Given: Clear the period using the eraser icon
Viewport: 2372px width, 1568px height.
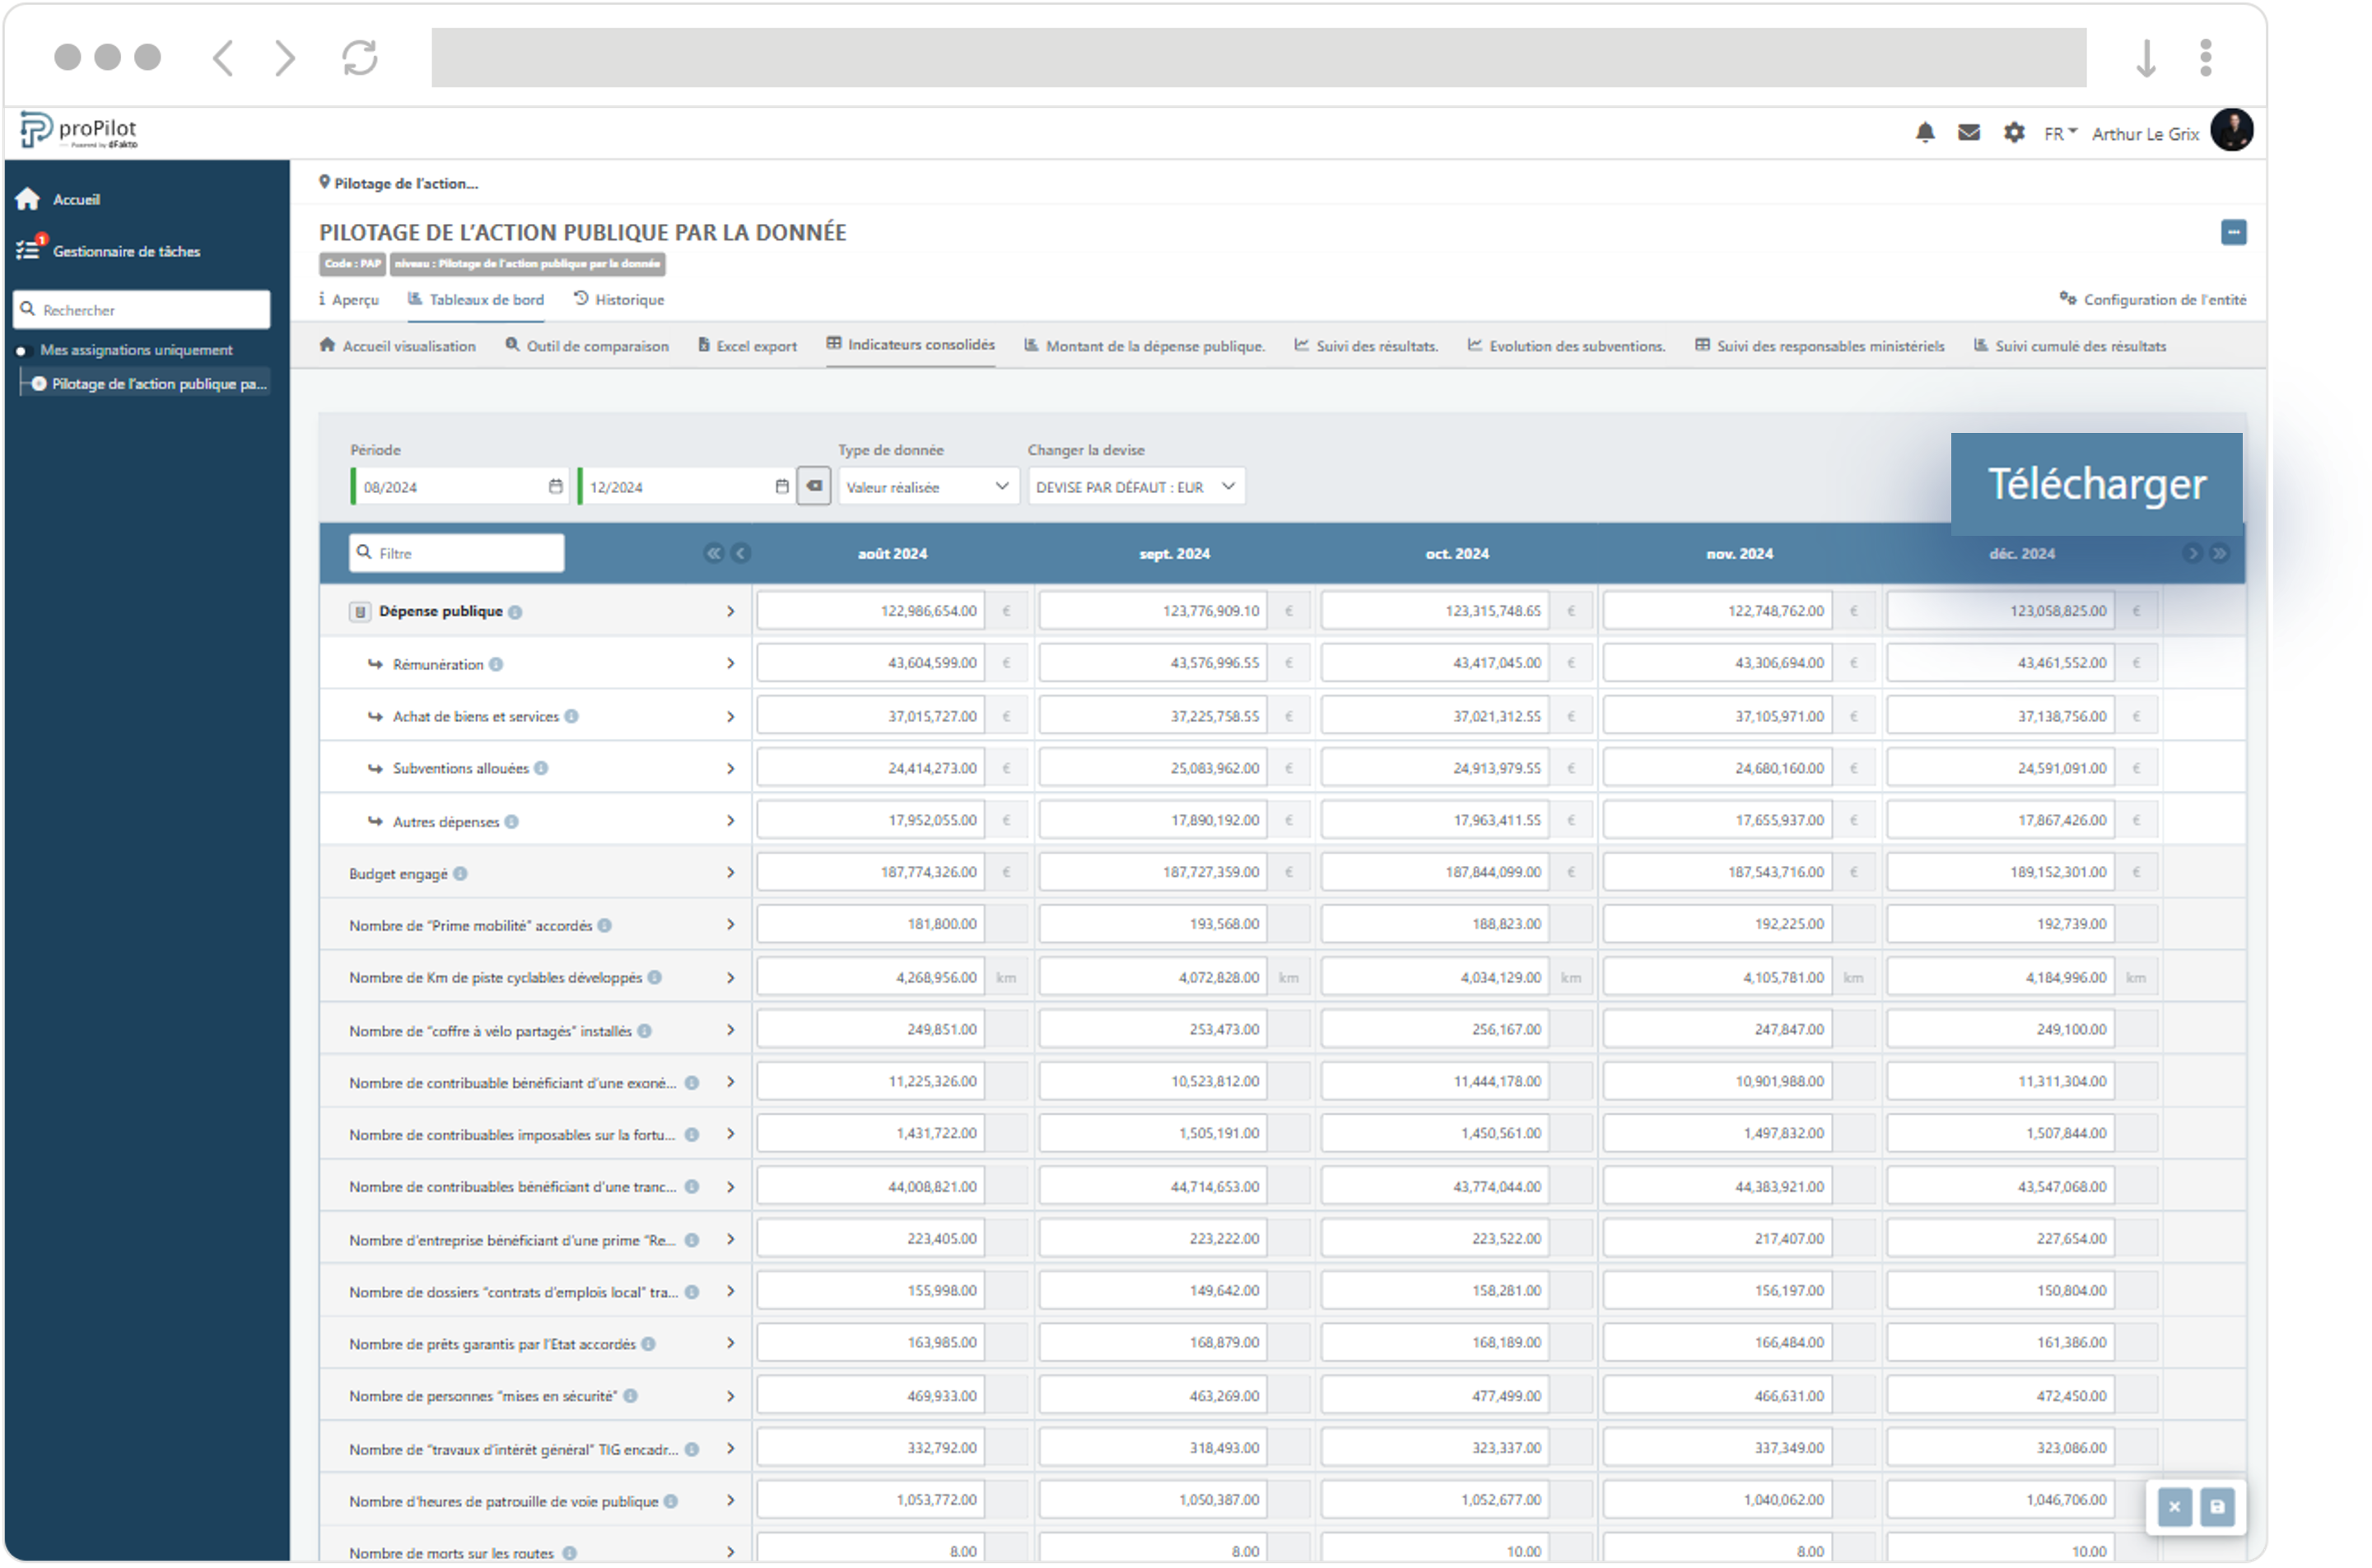Looking at the screenshot, I should pyautogui.click(x=814, y=486).
